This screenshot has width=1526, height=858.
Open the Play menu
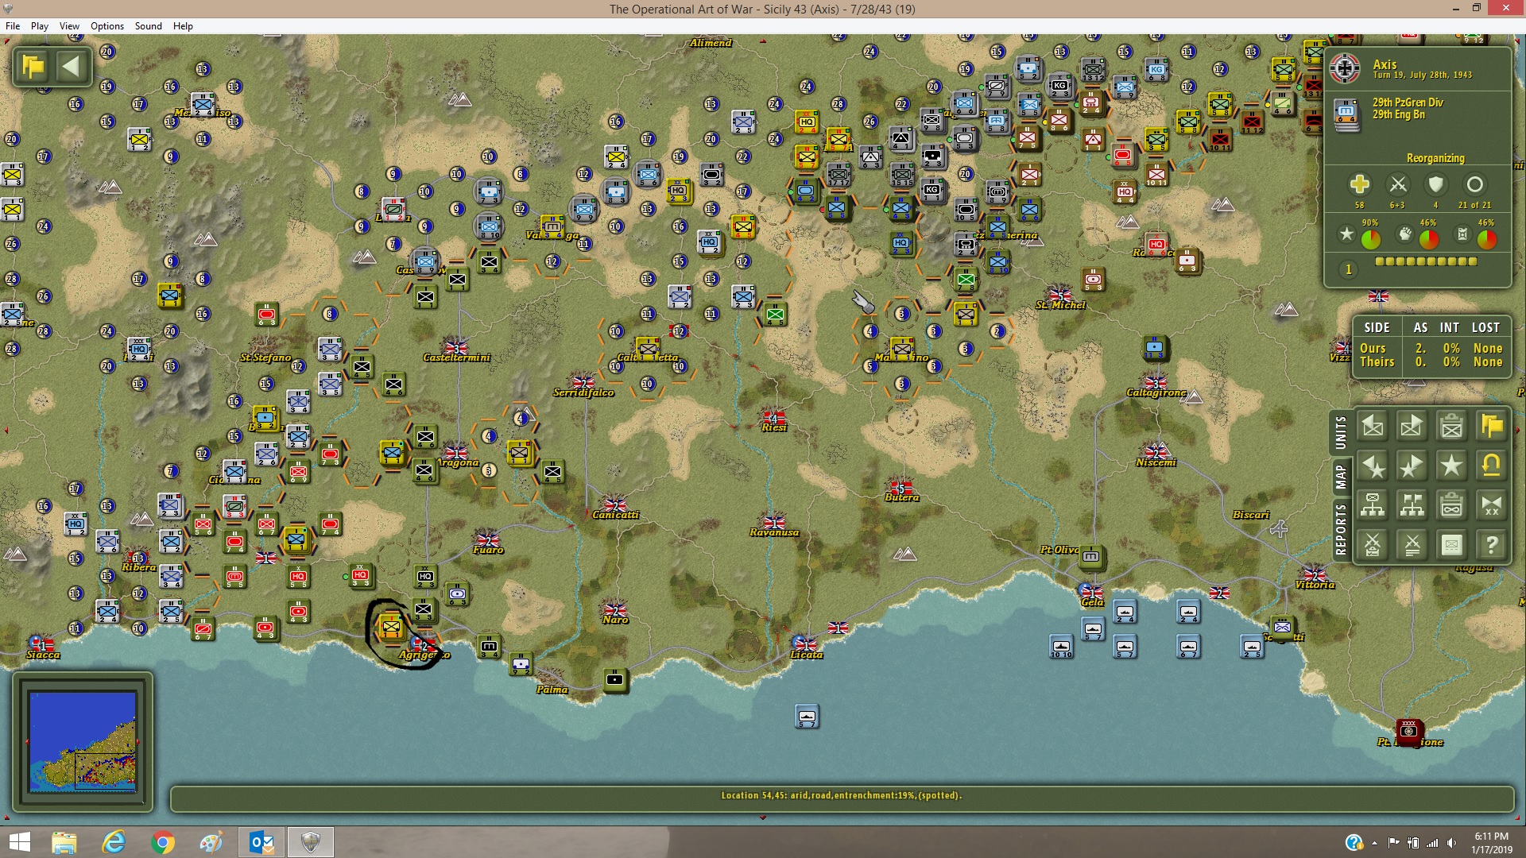(40, 26)
